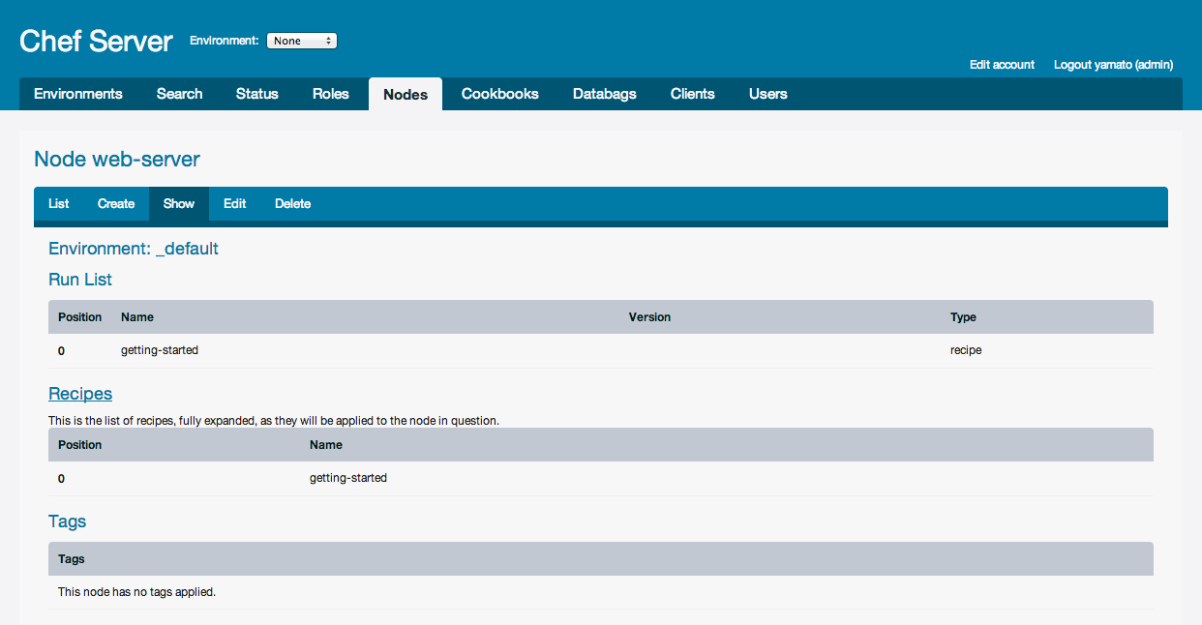1202x625 pixels.
Task: Navigate to the Databags tab
Action: tap(605, 94)
